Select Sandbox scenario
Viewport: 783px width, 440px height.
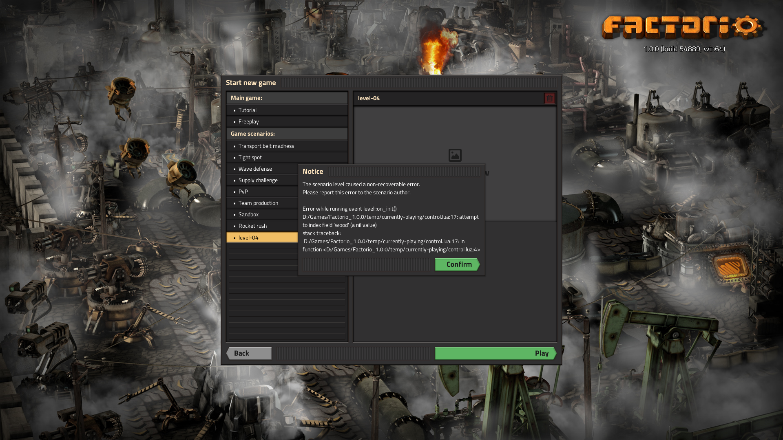click(262, 214)
